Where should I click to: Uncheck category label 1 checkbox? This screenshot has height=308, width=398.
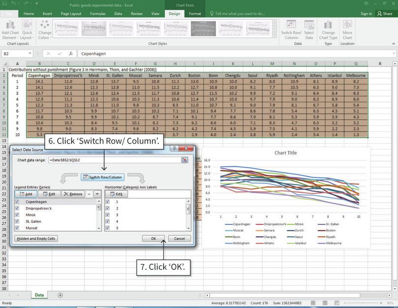[x=109, y=202]
